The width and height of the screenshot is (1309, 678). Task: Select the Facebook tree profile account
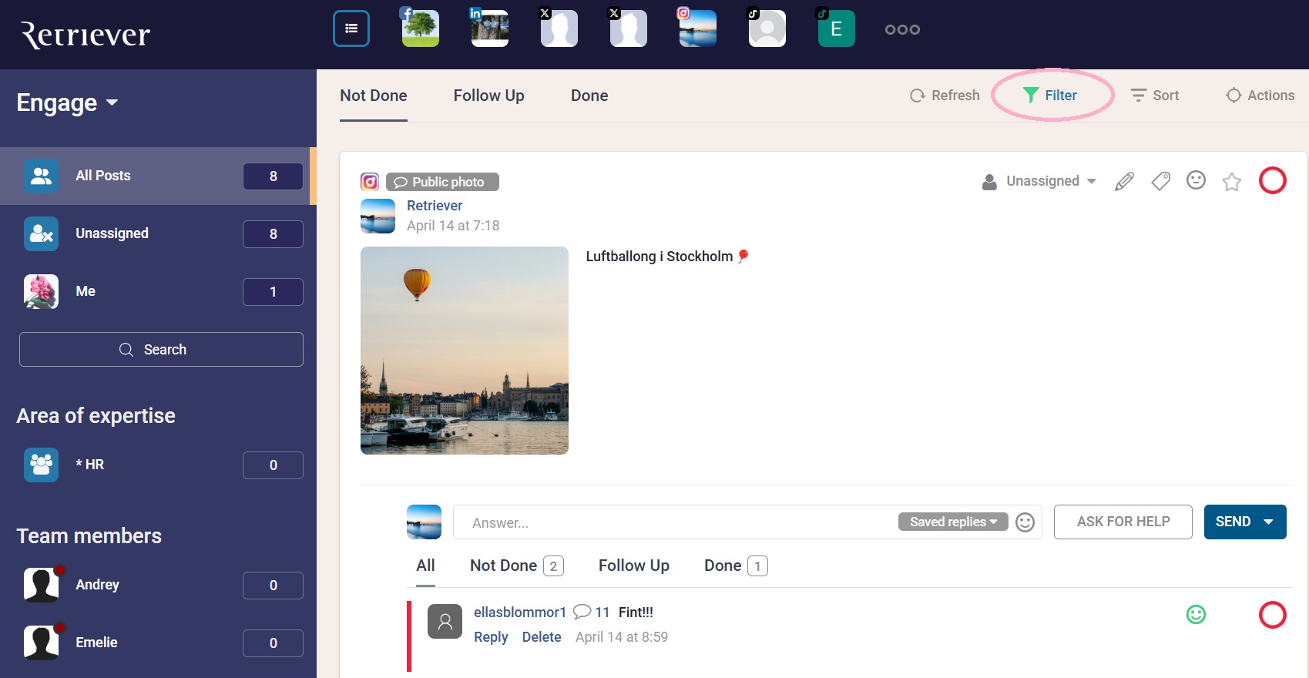421,29
